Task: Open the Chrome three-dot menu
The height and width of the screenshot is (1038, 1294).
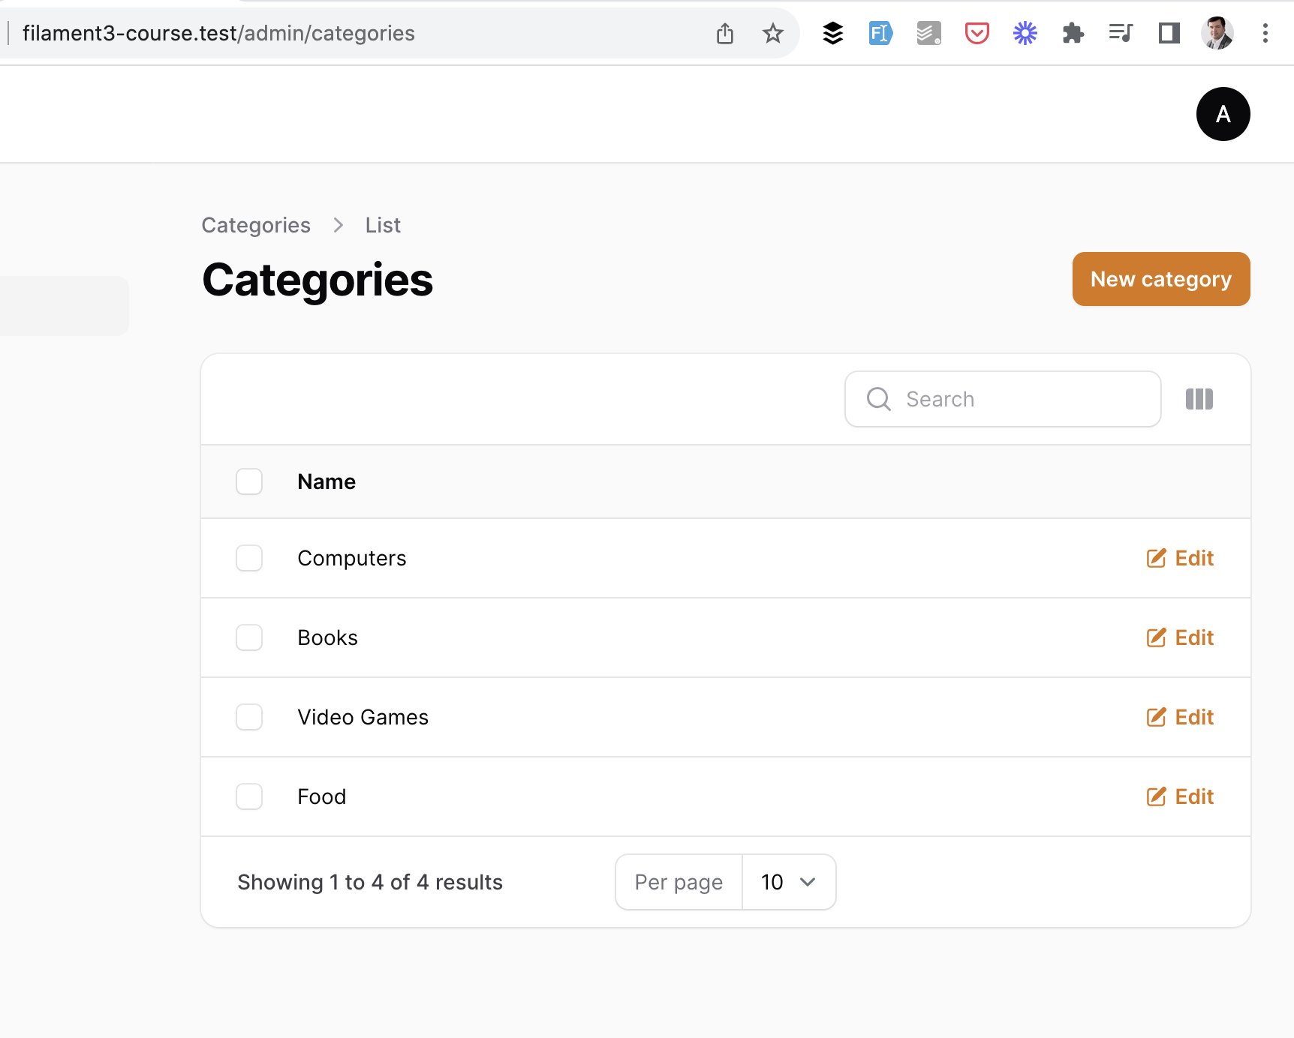Action: click(x=1265, y=33)
